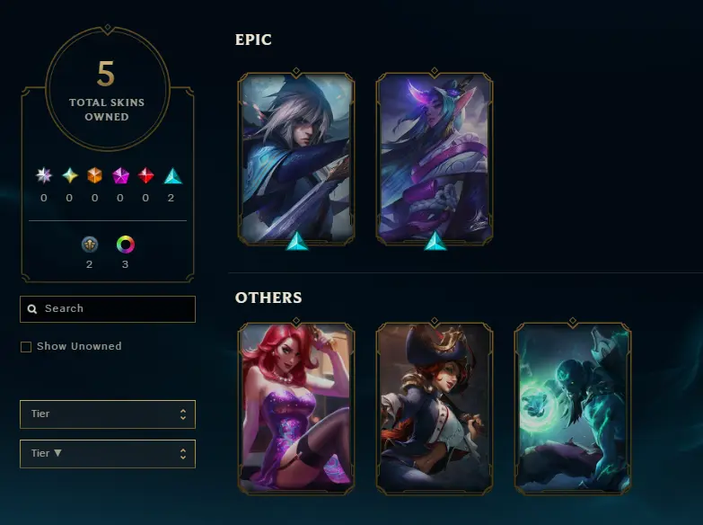Open the first Tier dropdown

coord(108,414)
